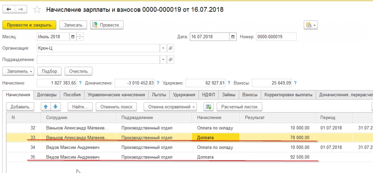Click the Записать button

point(73,25)
